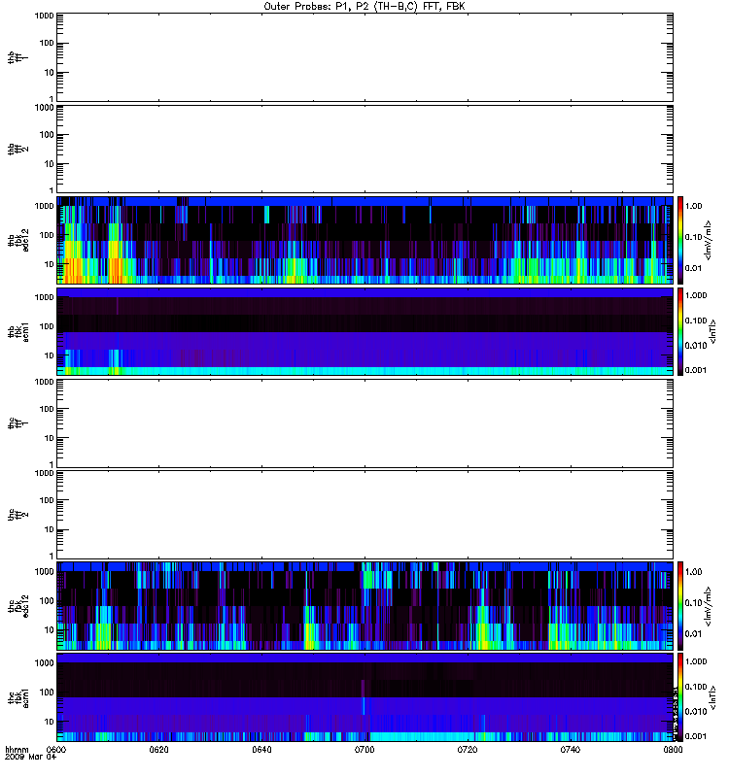Click the plot title 'Outer Probes: P1, P2 (TH-B,C) FFT, FBK'
729x777 pixels.
click(364, 7)
